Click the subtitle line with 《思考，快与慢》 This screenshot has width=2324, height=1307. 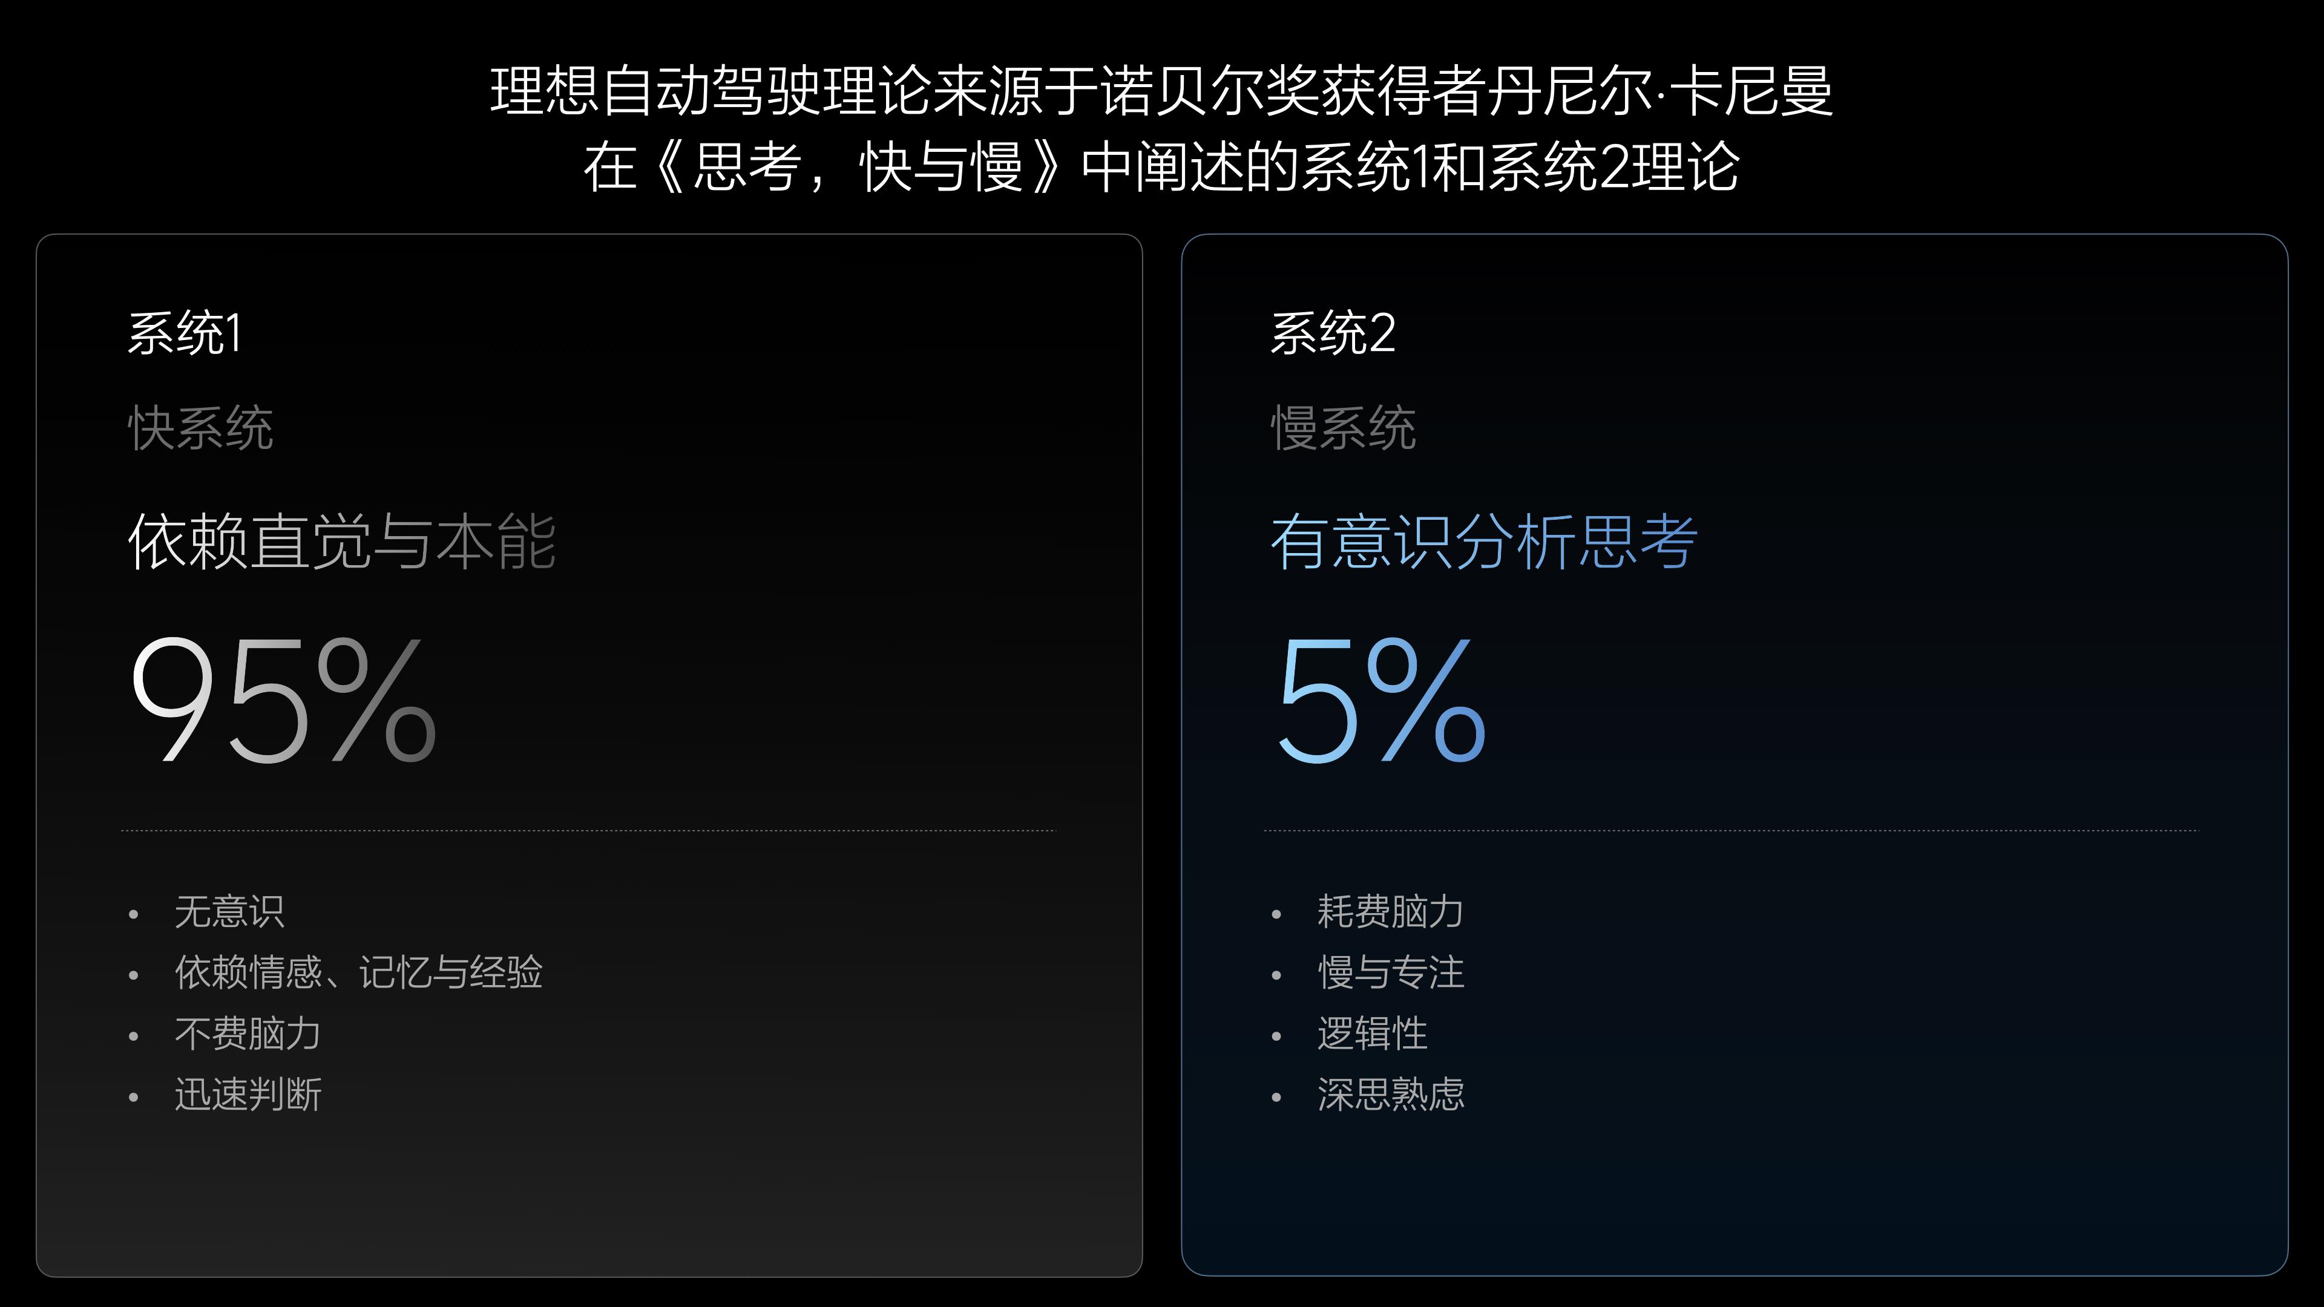tap(1161, 167)
